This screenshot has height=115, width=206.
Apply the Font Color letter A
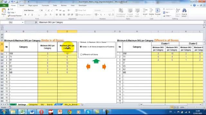51,15
